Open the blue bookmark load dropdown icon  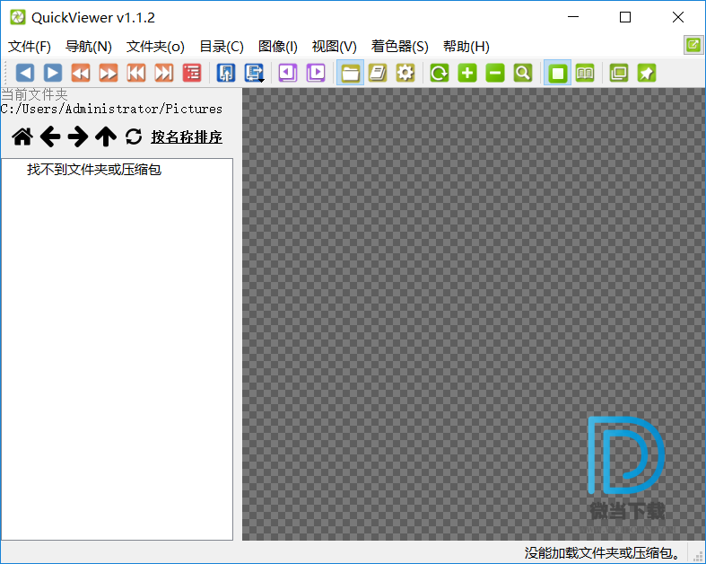pos(255,73)
